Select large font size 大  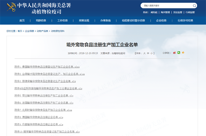[145, 53]
